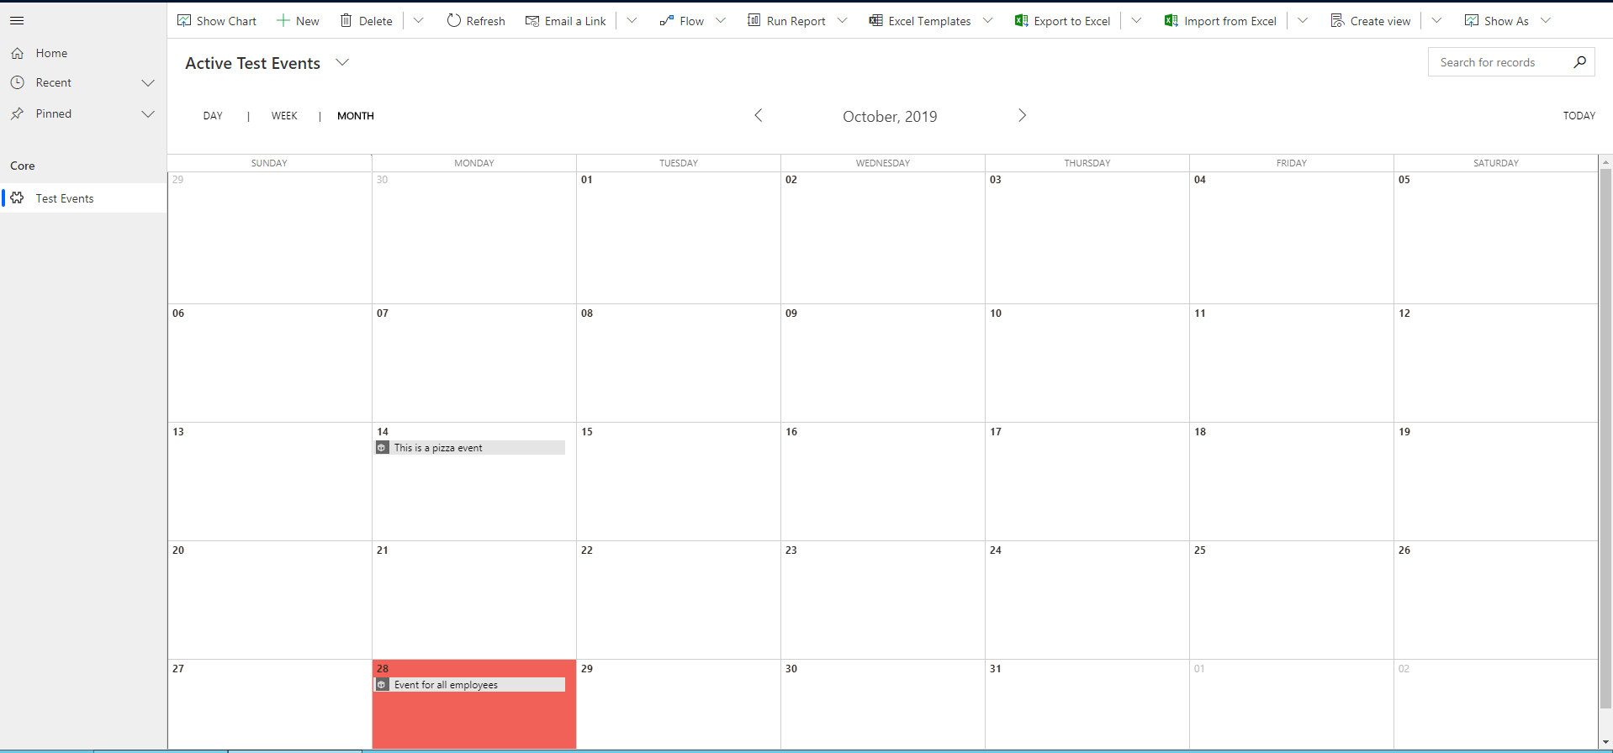Screen dimensions: 1613x753
Task: Switch to the WEEK calendar view
Action: pos(284,116)
